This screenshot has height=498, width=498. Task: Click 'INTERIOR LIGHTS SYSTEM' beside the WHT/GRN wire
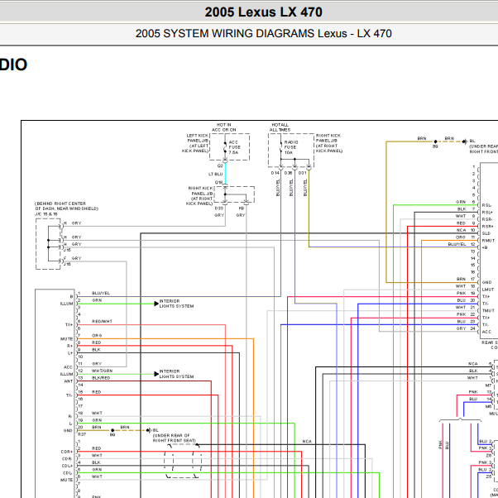[x=176, y=374]
